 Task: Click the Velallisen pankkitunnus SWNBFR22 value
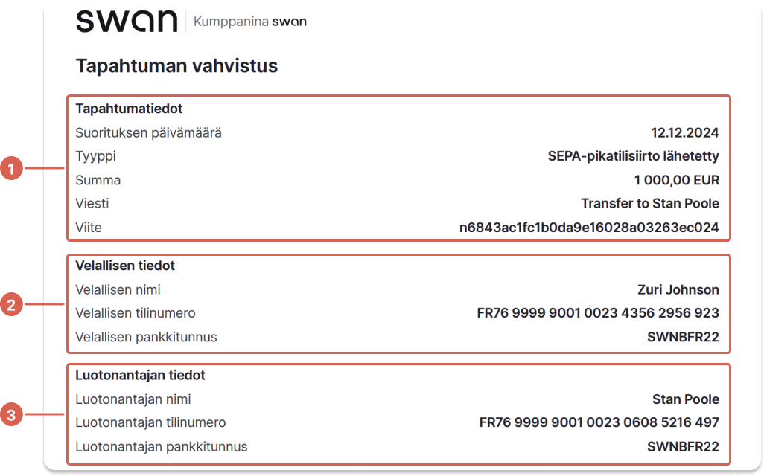683,337
